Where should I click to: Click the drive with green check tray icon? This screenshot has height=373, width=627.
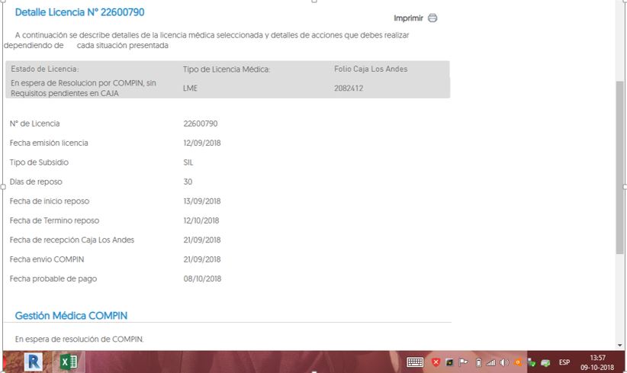pos(545,362)
